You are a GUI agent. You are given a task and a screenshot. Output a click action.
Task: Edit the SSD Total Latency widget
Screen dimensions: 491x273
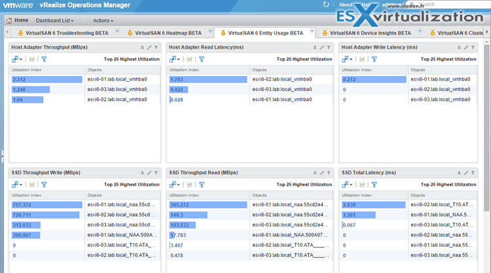click(466, 173)
